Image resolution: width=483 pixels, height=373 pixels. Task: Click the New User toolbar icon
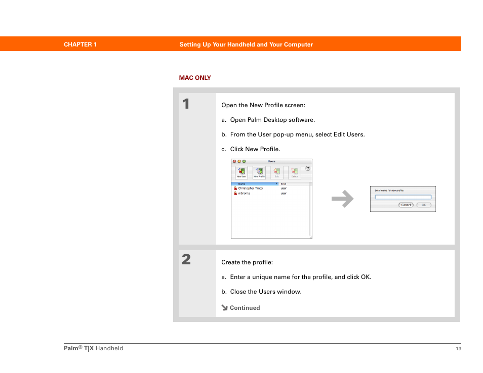pos(241,172)
